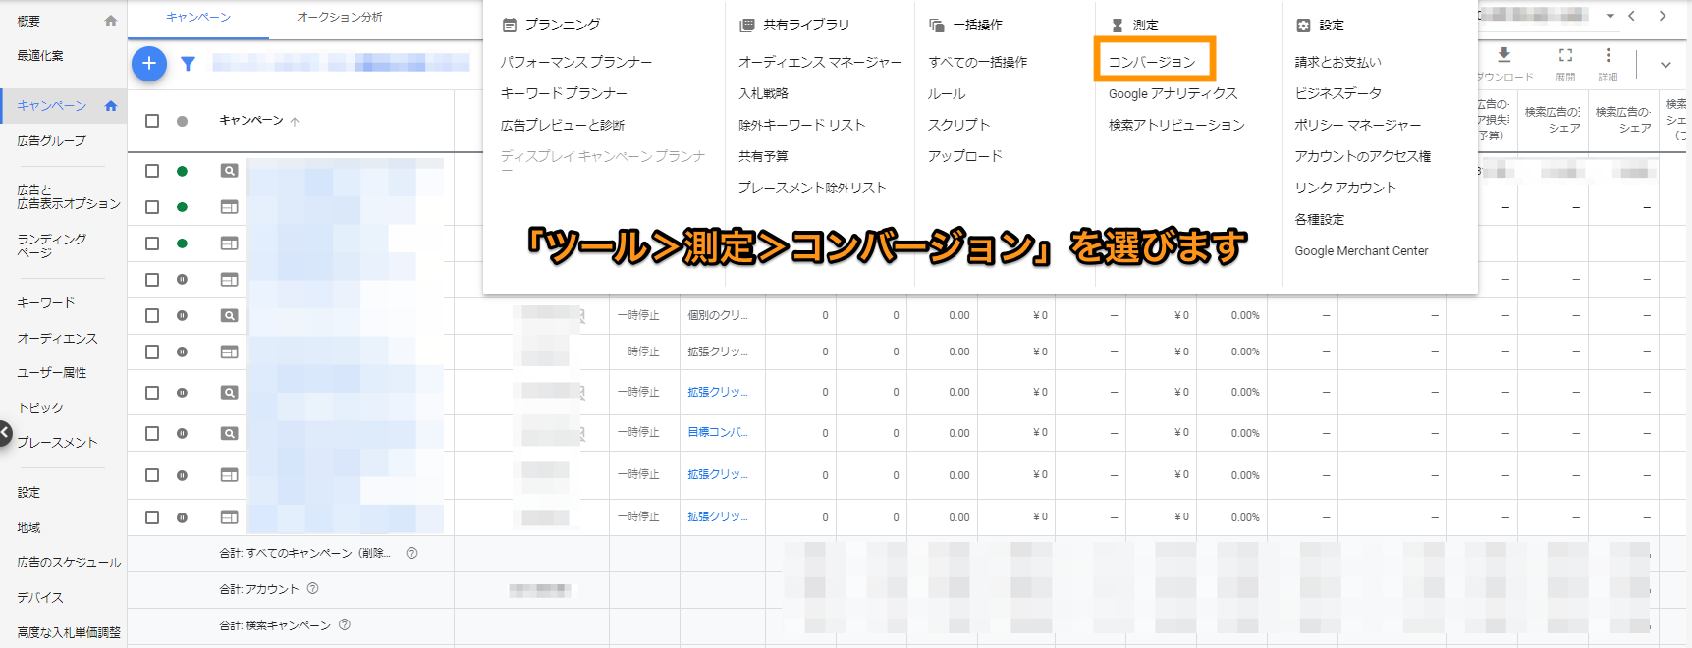Viewport: 1692px width, 648px height.
Task: Go to 広告グループ in sidebar
Action: (x=52, y=140)
